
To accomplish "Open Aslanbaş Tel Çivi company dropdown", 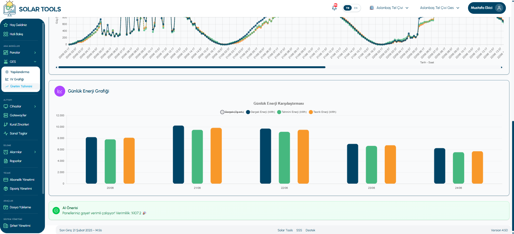I will point(389,8).
